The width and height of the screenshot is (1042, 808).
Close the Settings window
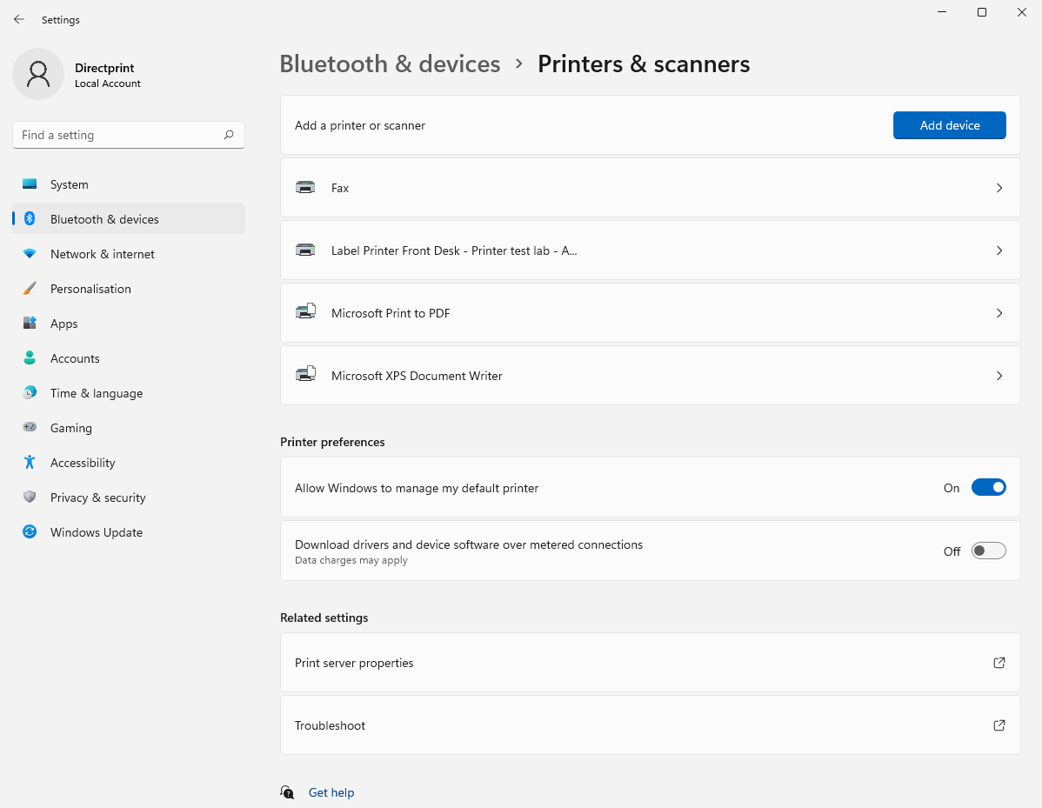point(1021,12)
